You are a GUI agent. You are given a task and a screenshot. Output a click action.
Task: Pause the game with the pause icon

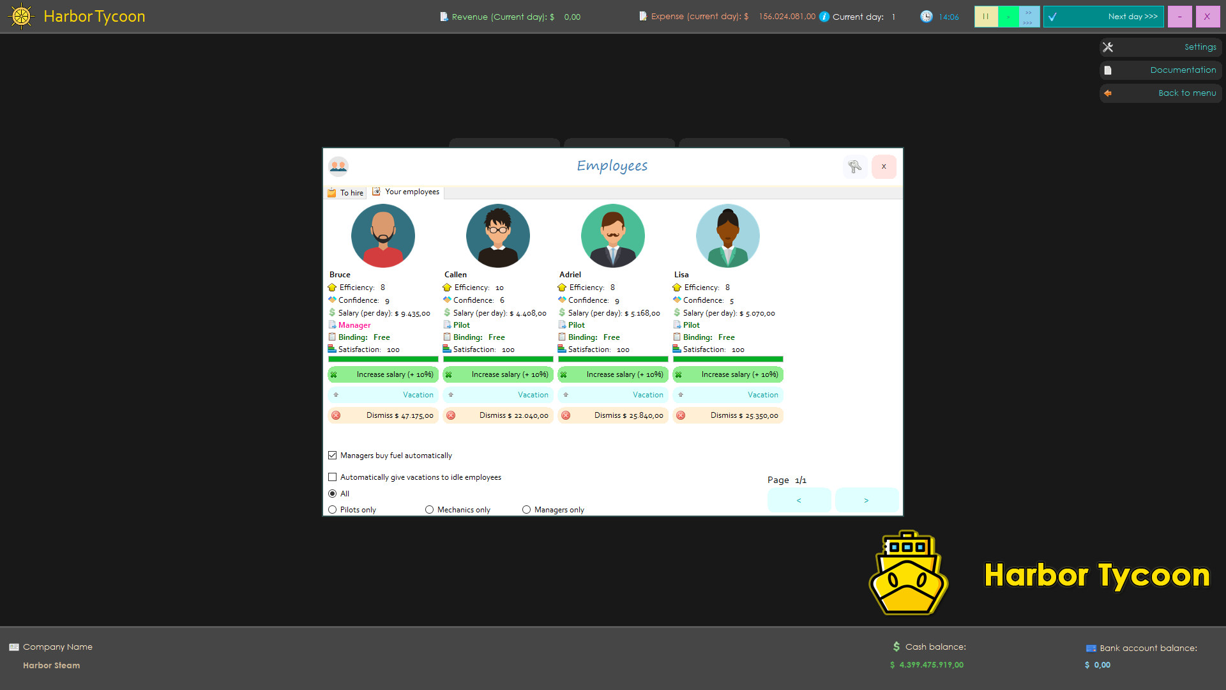coord(986,16)
